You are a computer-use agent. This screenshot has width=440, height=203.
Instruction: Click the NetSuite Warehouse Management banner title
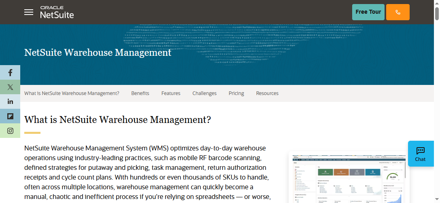(98, 53)
